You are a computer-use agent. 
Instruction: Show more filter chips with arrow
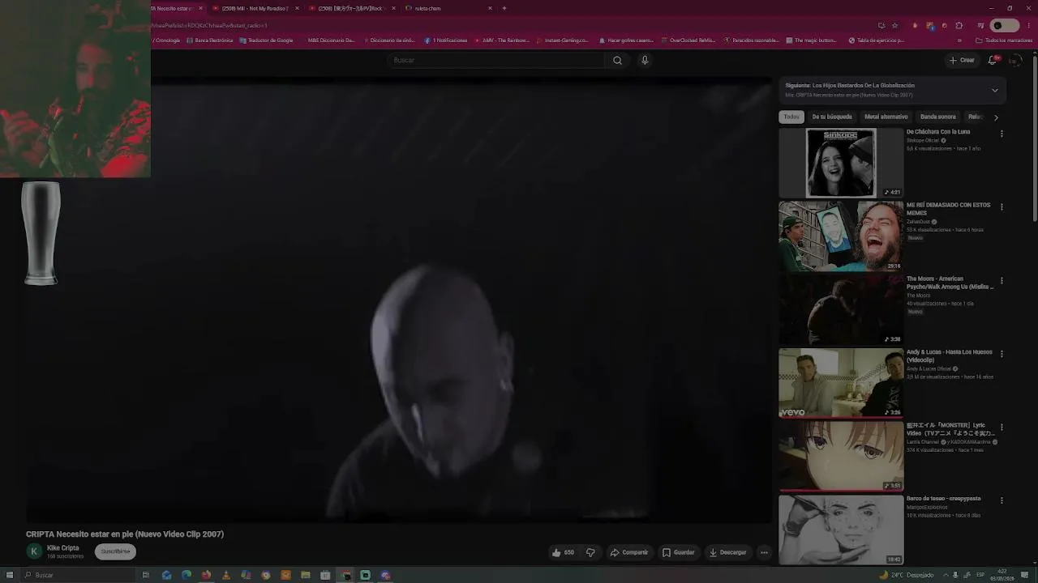point(996,117)
